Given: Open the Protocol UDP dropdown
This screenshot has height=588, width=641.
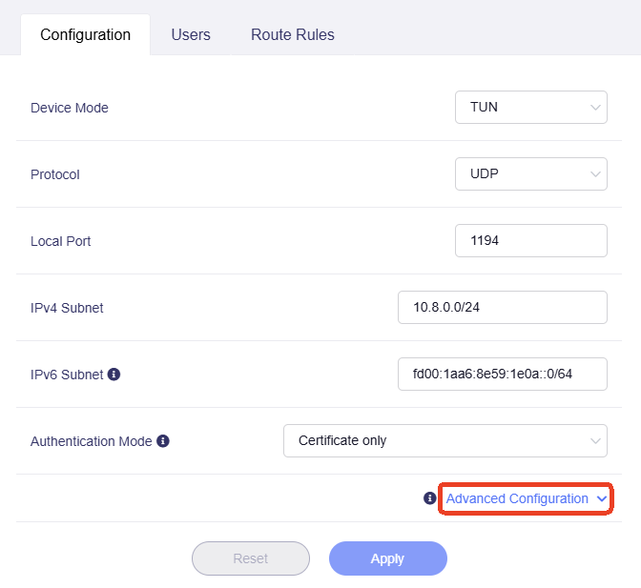Looking at the screenshot, I should tap(530, 174).
